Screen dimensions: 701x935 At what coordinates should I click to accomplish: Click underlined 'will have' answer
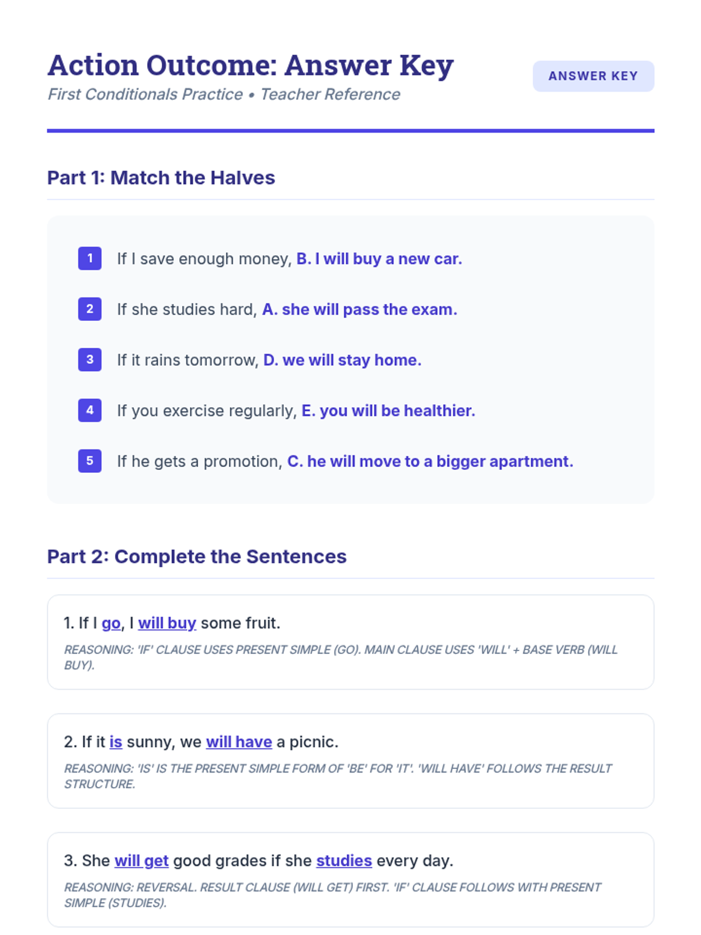(x=239, y=742)
